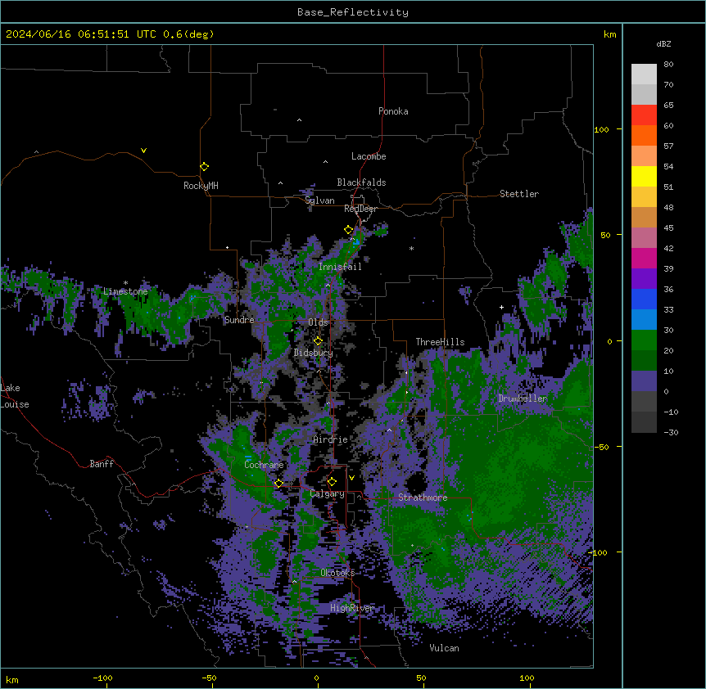Click the Strathmore label
The width and height of the screenshot is (706, 689).
[x=423, y=498]
